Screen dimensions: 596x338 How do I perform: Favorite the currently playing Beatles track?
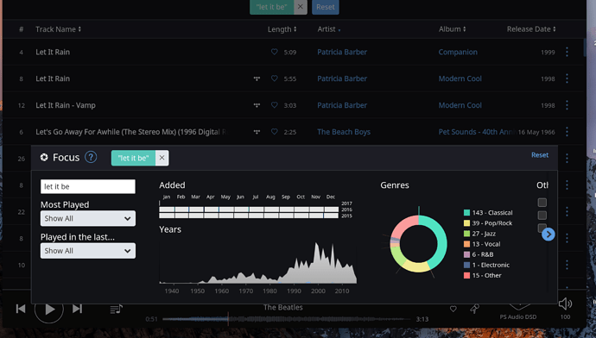pyautogui.click(x=453, y=310)
